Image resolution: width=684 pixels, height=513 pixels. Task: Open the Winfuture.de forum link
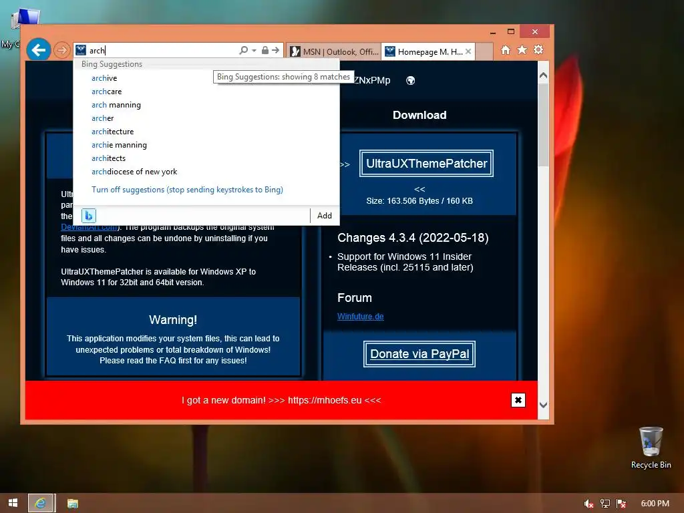[x=360, y=317]
